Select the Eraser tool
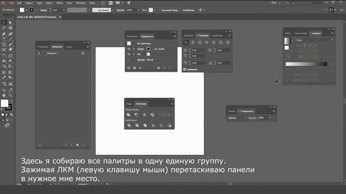 pyautogui.click(x=10, y=50)
